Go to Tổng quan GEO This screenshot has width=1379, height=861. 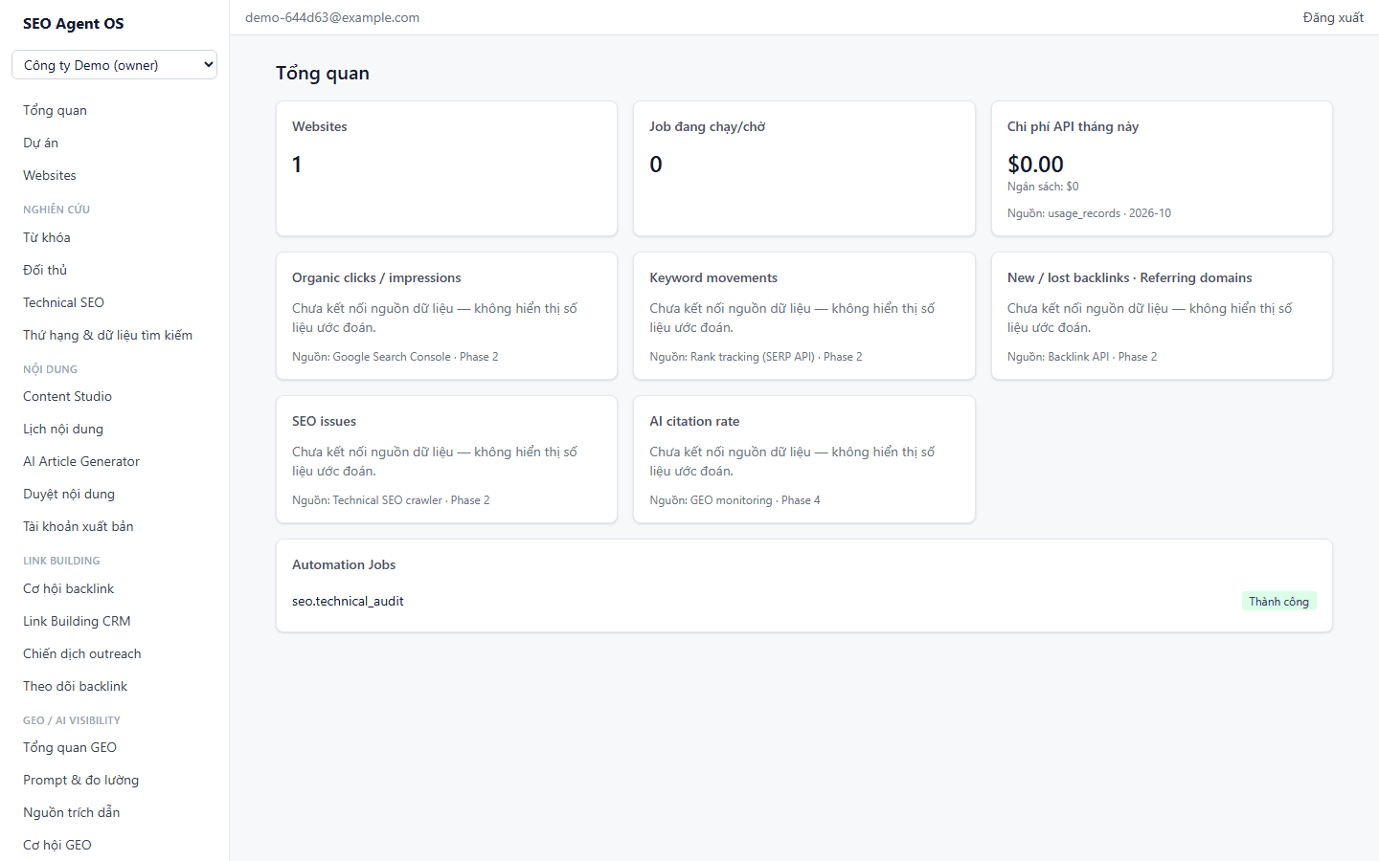pyautogui.click(x=70, y=747)
